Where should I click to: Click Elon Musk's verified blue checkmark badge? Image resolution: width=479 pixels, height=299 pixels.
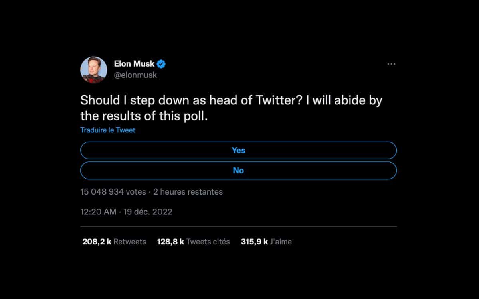click(x=161, y=63)
